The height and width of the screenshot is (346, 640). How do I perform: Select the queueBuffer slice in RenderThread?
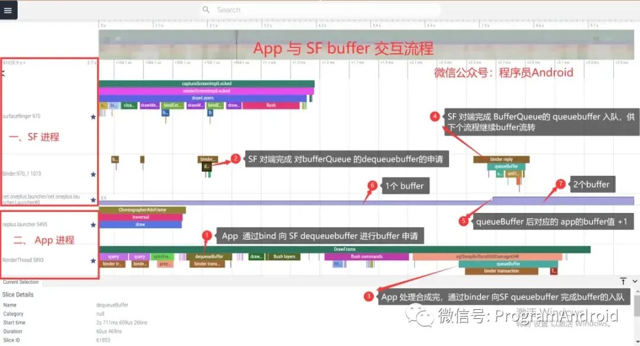[508, 264]
